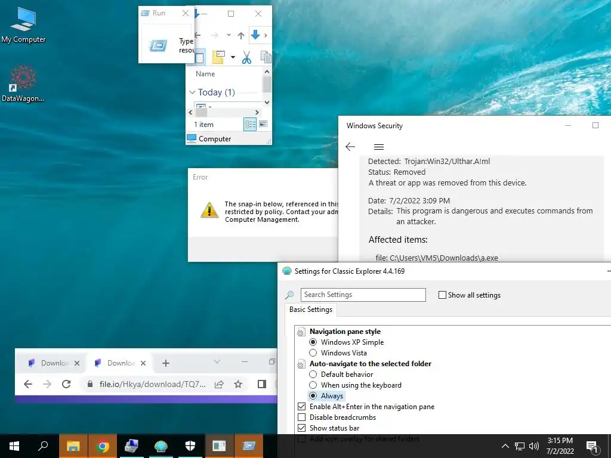This screenshot has width=611, height=458.
Task: Close the Run dialog
Action: 186,13
